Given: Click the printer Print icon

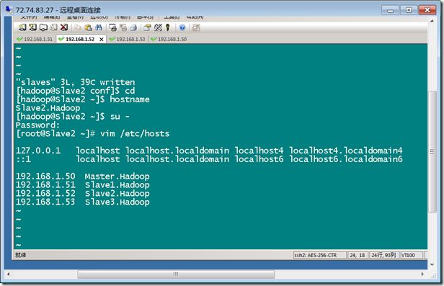Looking at the screenshot, I should coord(133,27).
